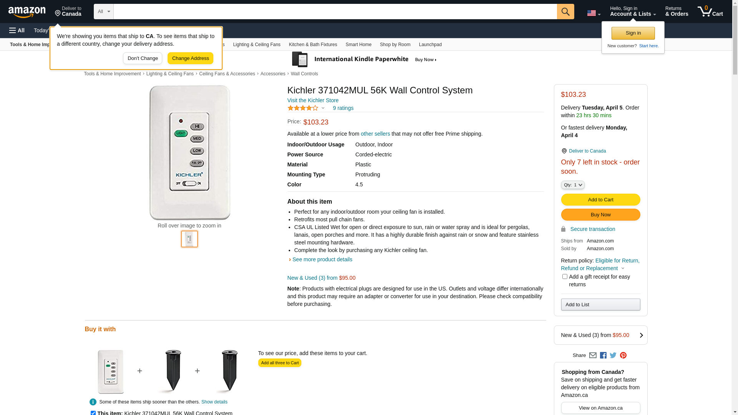Image resolution: width=738 pixels, height=415 pixels.
Task: Share by email envelope icon
Action: [x=593, y=355]
